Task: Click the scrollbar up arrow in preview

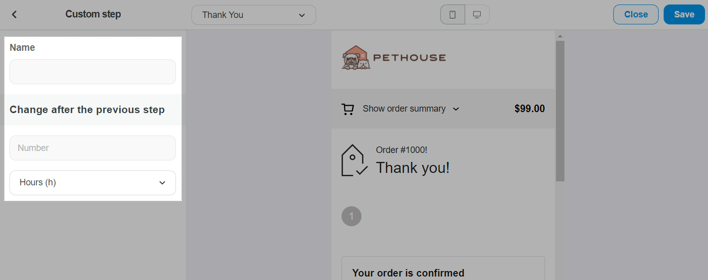Action: (560, 36)
